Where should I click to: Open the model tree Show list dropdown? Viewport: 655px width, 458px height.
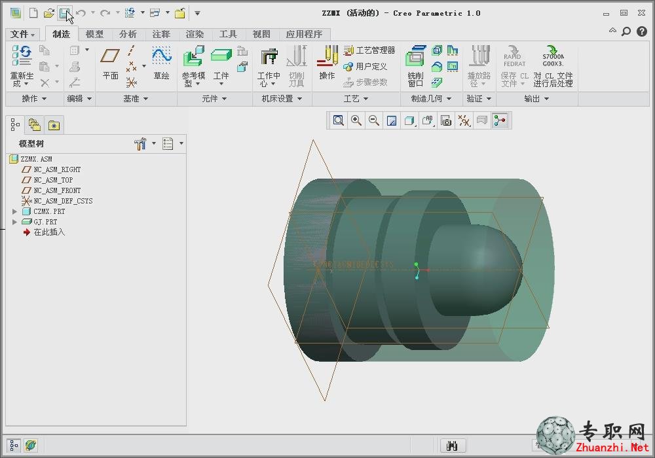click(172, 143)
